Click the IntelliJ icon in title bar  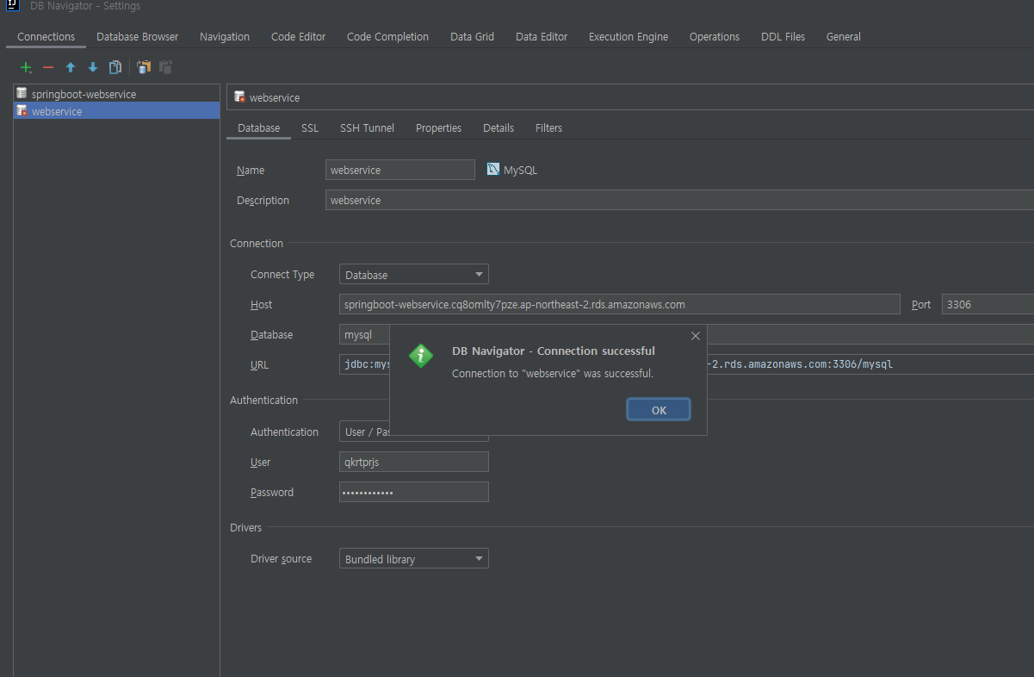13,6
